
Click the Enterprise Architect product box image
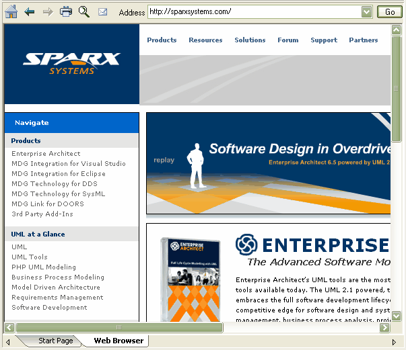[x=191, y=279]
